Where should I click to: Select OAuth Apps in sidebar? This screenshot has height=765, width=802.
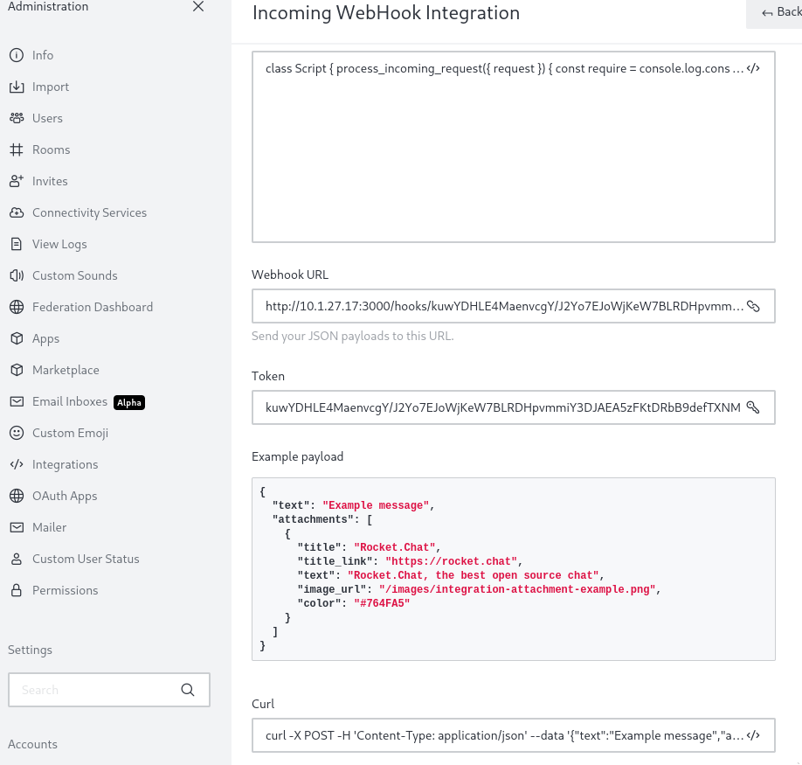(65, 497)
